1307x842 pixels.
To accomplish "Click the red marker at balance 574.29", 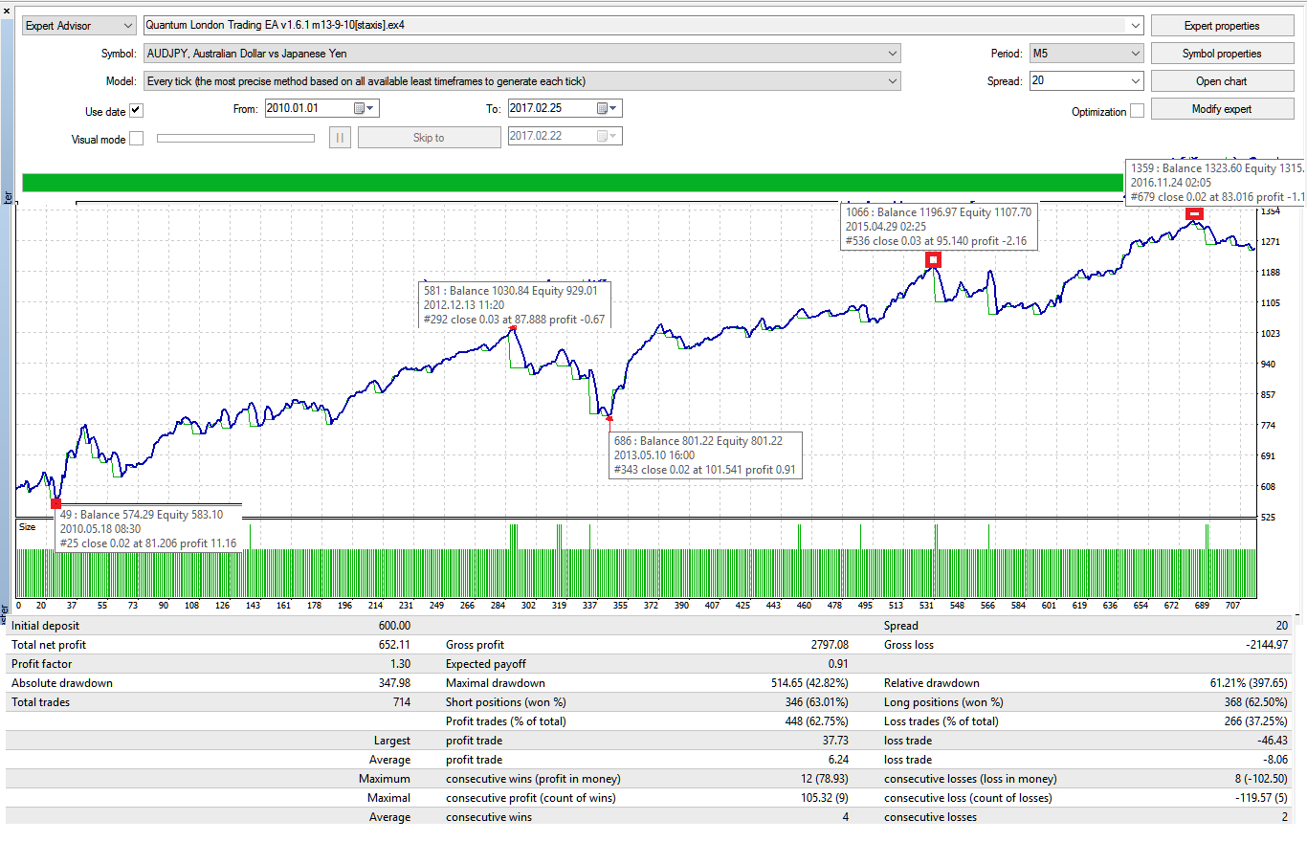I will (55, 503).
